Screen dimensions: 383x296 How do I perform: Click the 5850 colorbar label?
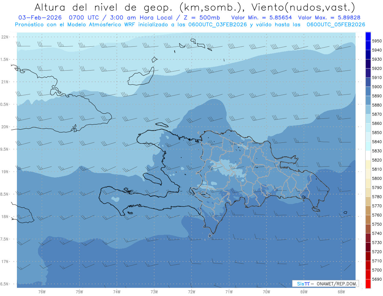(x=377, y=133)
